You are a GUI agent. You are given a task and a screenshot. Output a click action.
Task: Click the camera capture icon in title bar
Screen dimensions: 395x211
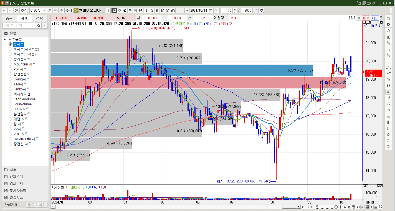point(369,3)
